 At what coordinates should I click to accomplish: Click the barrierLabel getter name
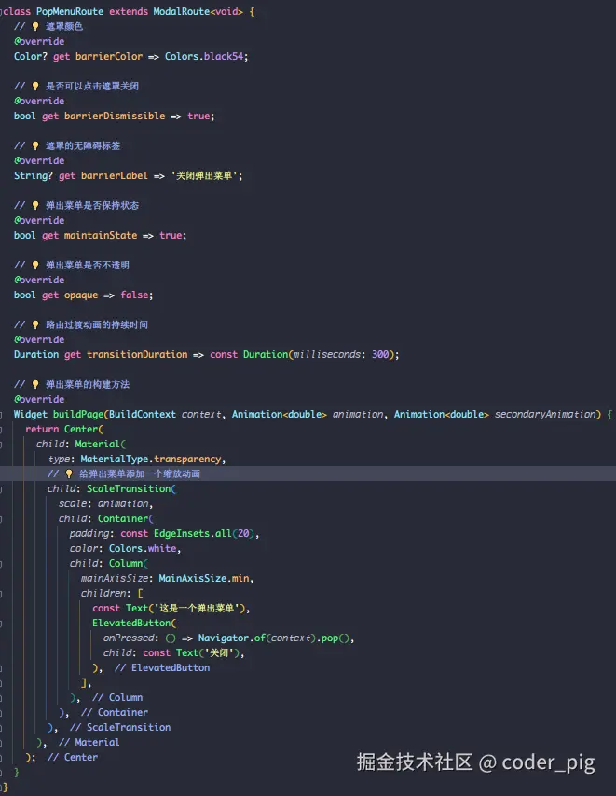115,175
